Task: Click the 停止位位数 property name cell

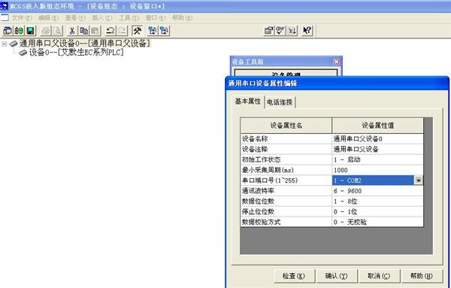Action: [286, 211]
